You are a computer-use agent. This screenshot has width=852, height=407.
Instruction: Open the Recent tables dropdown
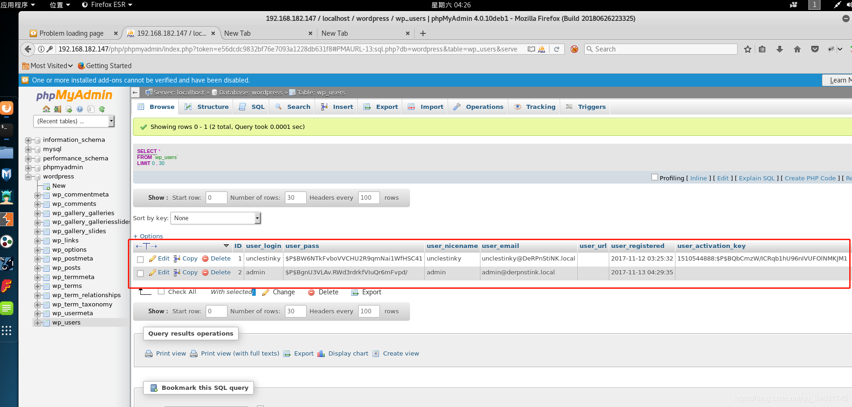74,121
